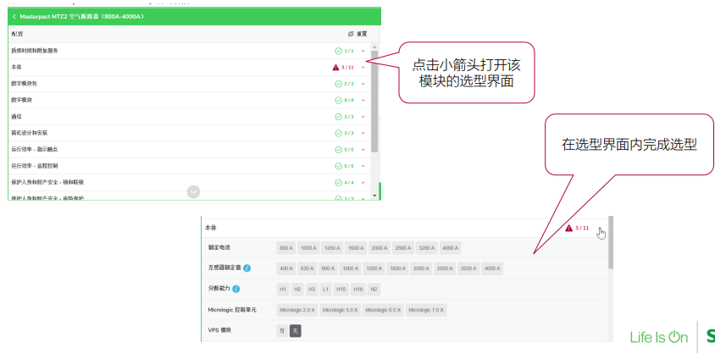Select breaking capacity H1

point(283,290)
